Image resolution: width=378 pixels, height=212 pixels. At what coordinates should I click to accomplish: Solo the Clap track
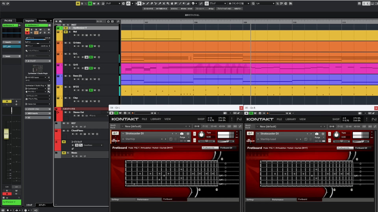(69, 98)
